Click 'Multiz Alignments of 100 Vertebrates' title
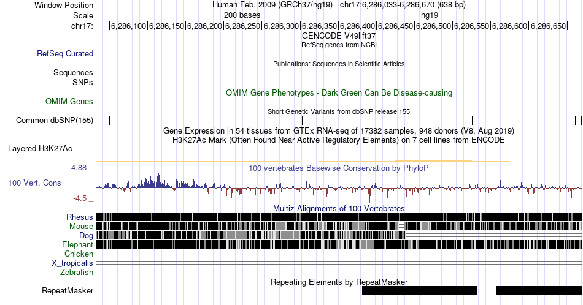Image resolution: width=583 pixels, height=305 pixels. pyautogui.click(x=339, y=208)
